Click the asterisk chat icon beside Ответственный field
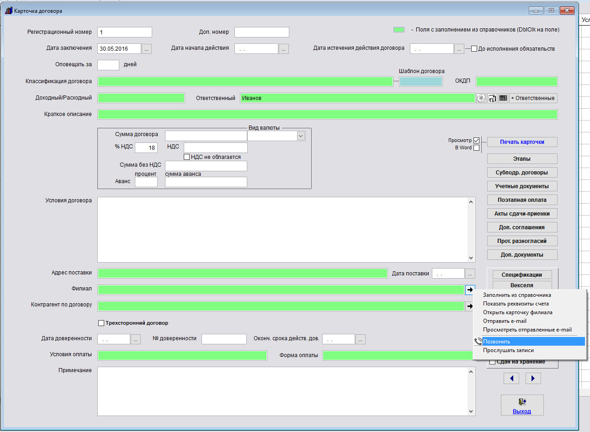590x432 pixels. 481,98
